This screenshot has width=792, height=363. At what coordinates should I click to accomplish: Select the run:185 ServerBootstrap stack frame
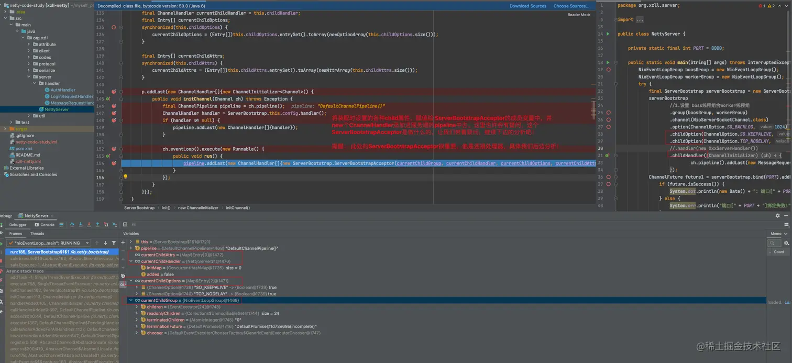(x=61, y=252)
